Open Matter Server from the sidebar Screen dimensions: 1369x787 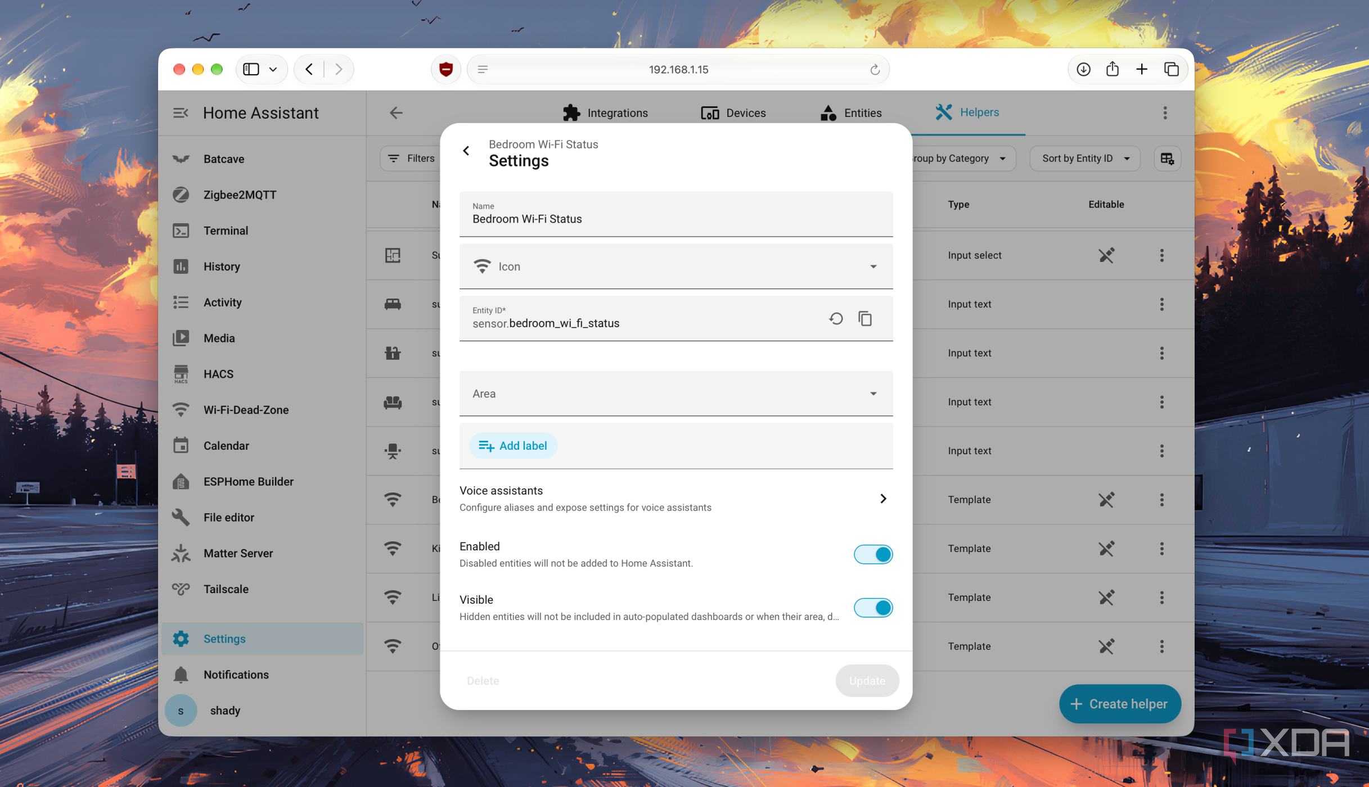[262, 553]
